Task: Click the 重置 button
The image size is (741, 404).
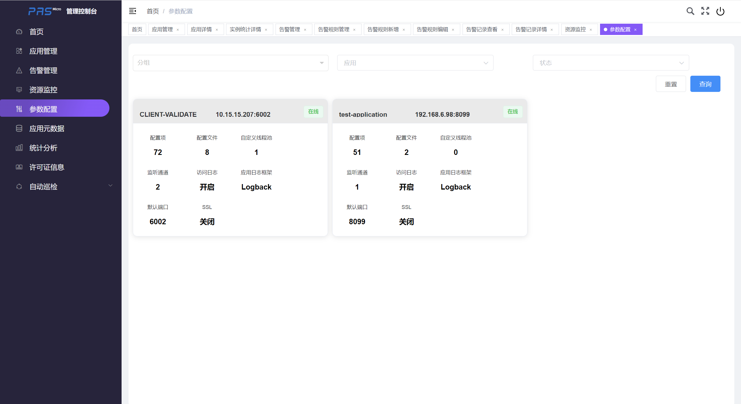Action: tap(671, 84)
